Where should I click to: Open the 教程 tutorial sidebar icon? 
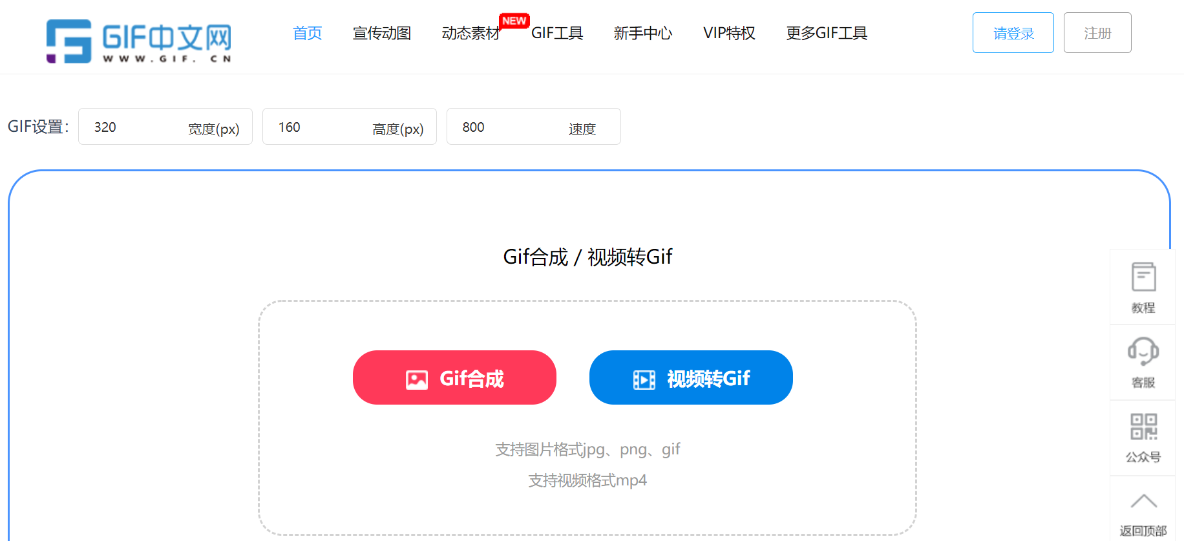(1143, 277)
